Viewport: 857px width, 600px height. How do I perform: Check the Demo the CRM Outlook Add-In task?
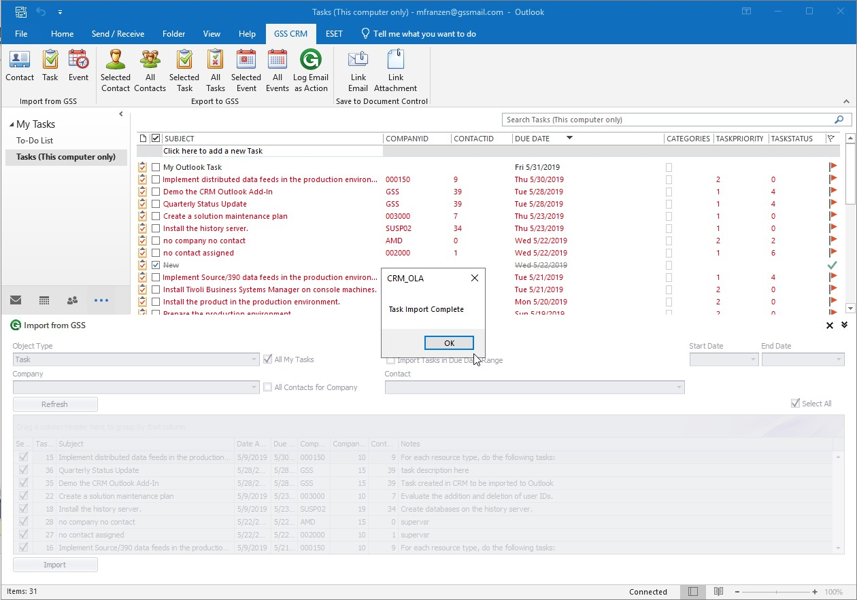pos(156,192)
